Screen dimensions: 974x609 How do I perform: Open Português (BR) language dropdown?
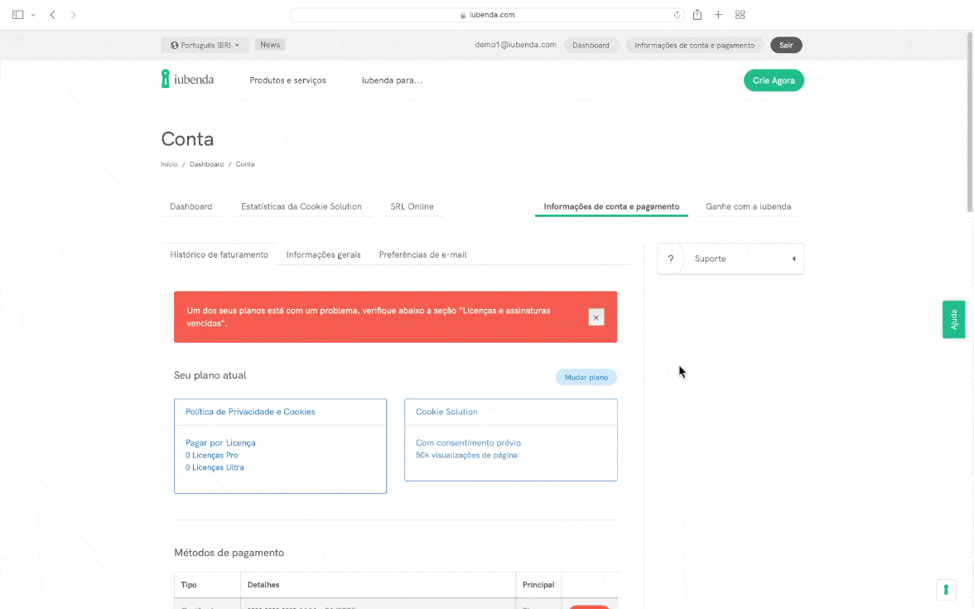pos(205,46)
